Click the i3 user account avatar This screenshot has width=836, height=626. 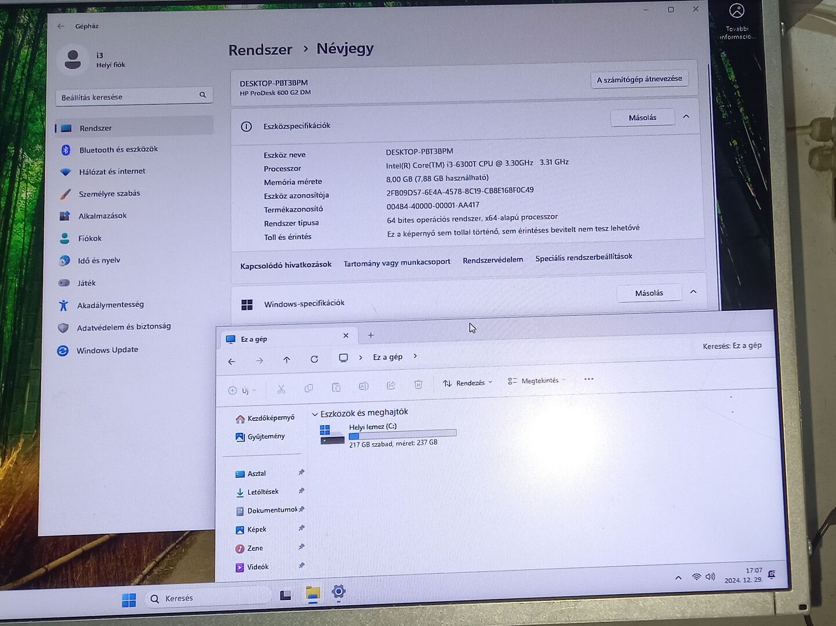73,59
